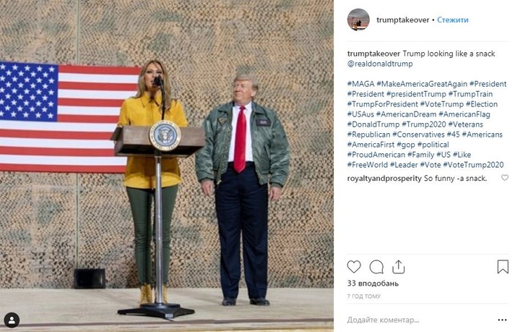Open the post's 7 год тому timestamp
Viewport: 515px width, 332px height.
[x=364, y=296]
